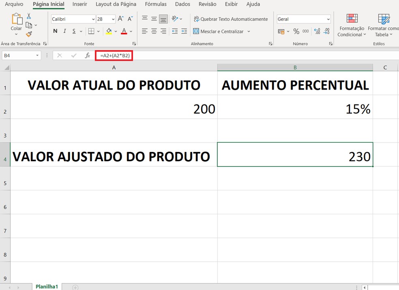Screen dimensions: 399x290
Task: Toggle italic I formatting
Action: point(64,31)
